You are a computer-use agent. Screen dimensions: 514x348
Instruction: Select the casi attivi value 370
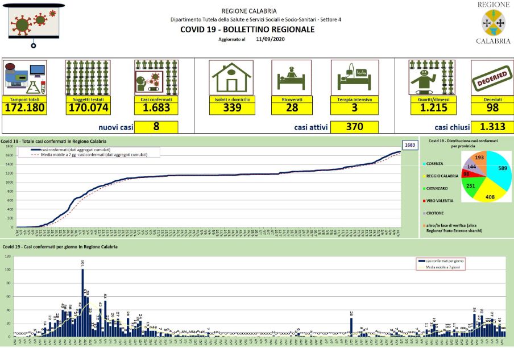point(354,127)
